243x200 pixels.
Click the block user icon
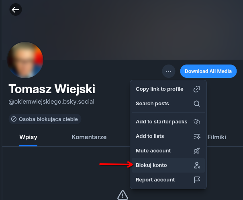click(197, 165)
